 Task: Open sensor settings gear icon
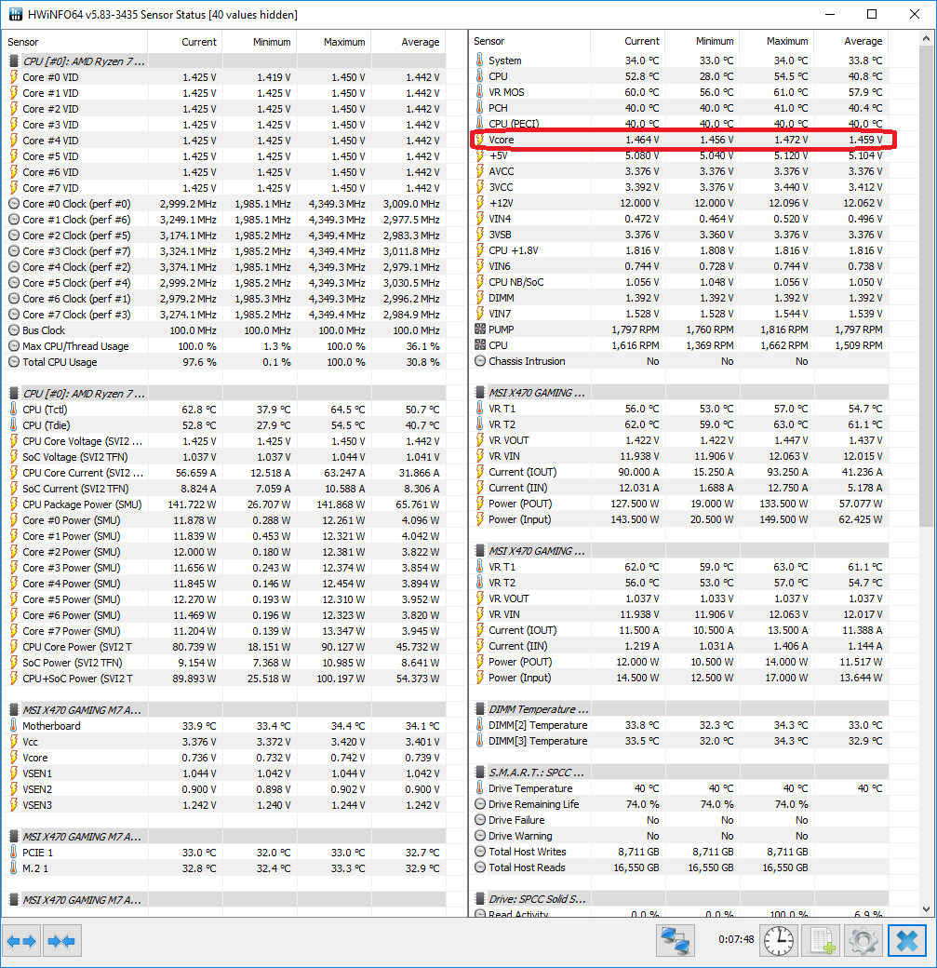click(x=863, y=941)
